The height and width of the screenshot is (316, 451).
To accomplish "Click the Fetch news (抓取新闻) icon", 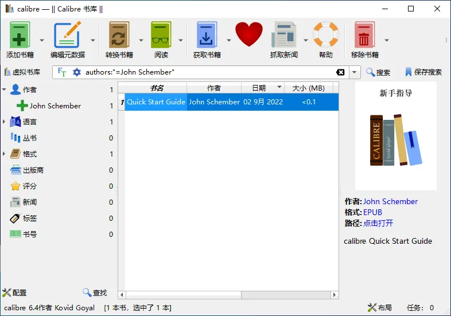I will pos(283,35).
